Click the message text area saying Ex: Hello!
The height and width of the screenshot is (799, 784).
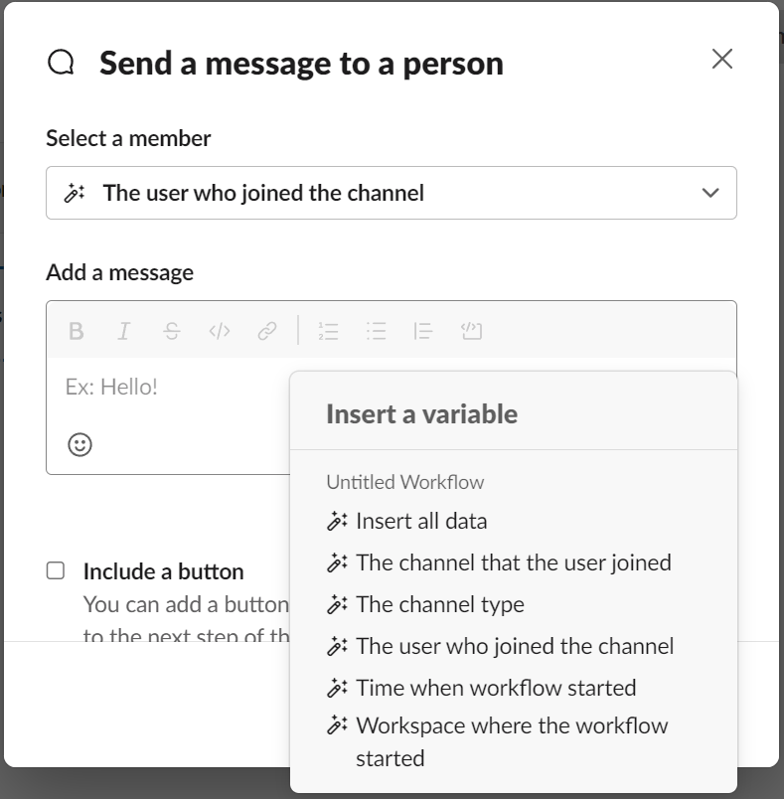coord(149,387)
